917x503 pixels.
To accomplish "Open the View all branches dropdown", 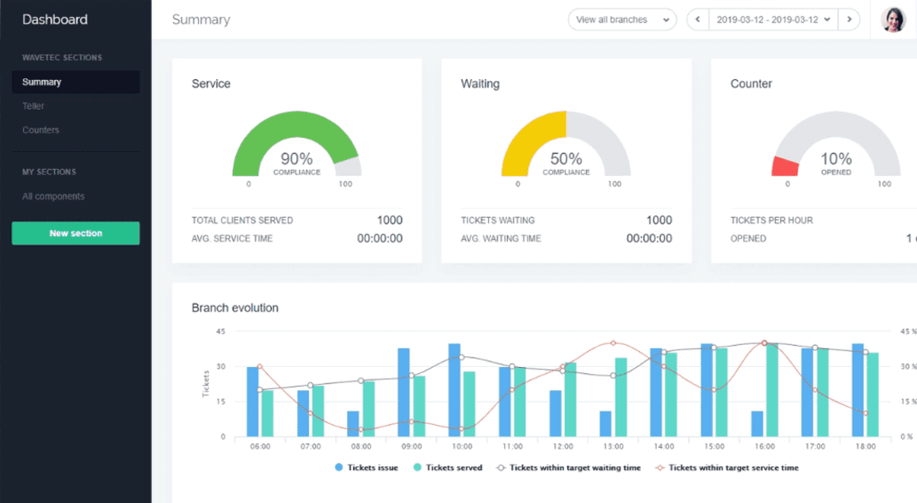I will pyautogui.click(x=622, y=19).
